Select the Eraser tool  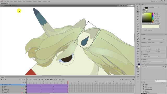pyautogui.click(x=138, y=49)
